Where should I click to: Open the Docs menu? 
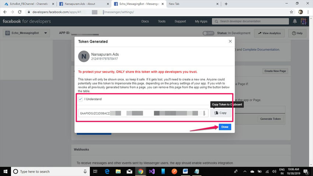pyautogui.click(x=145, y=21)
